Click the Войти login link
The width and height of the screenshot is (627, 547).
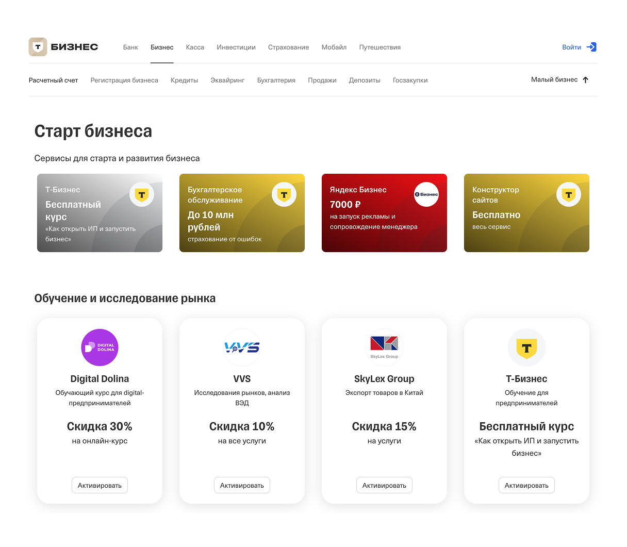click(x=571, y=47)
